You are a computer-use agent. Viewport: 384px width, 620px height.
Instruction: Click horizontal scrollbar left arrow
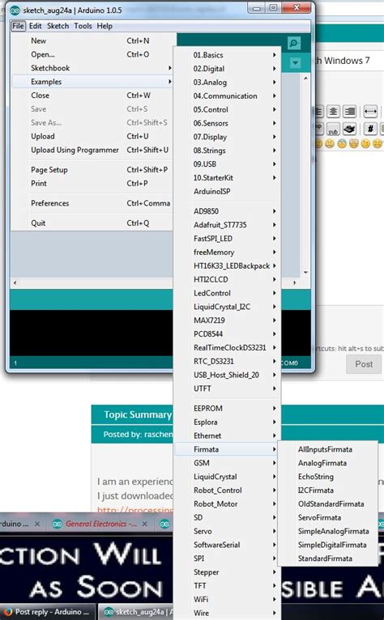point(15,282)
